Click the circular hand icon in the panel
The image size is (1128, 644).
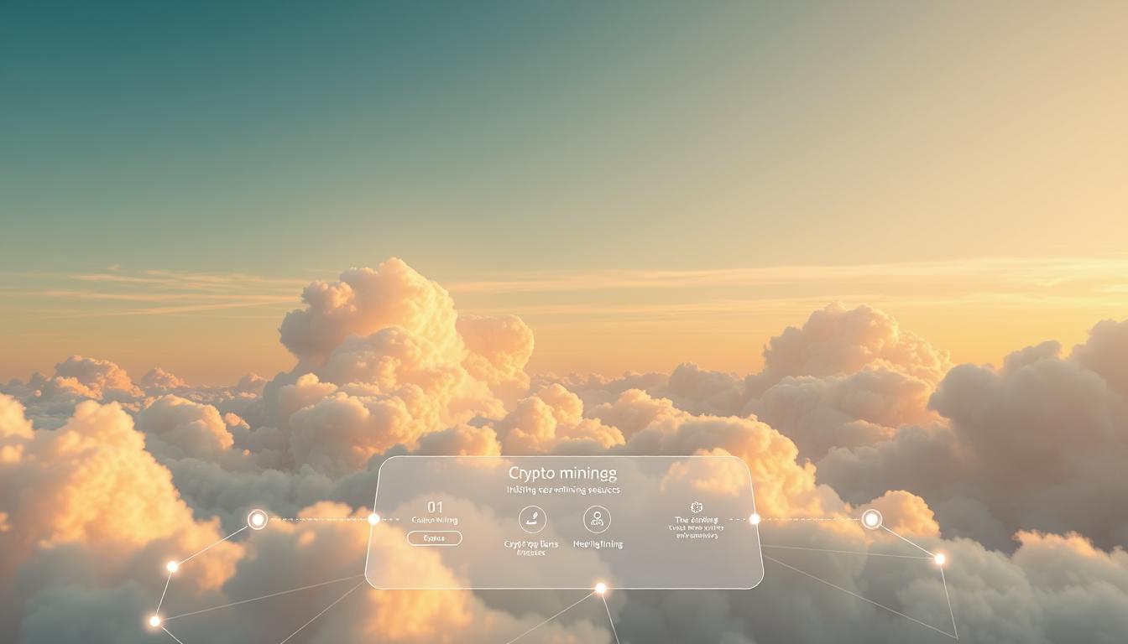point(532,519)
